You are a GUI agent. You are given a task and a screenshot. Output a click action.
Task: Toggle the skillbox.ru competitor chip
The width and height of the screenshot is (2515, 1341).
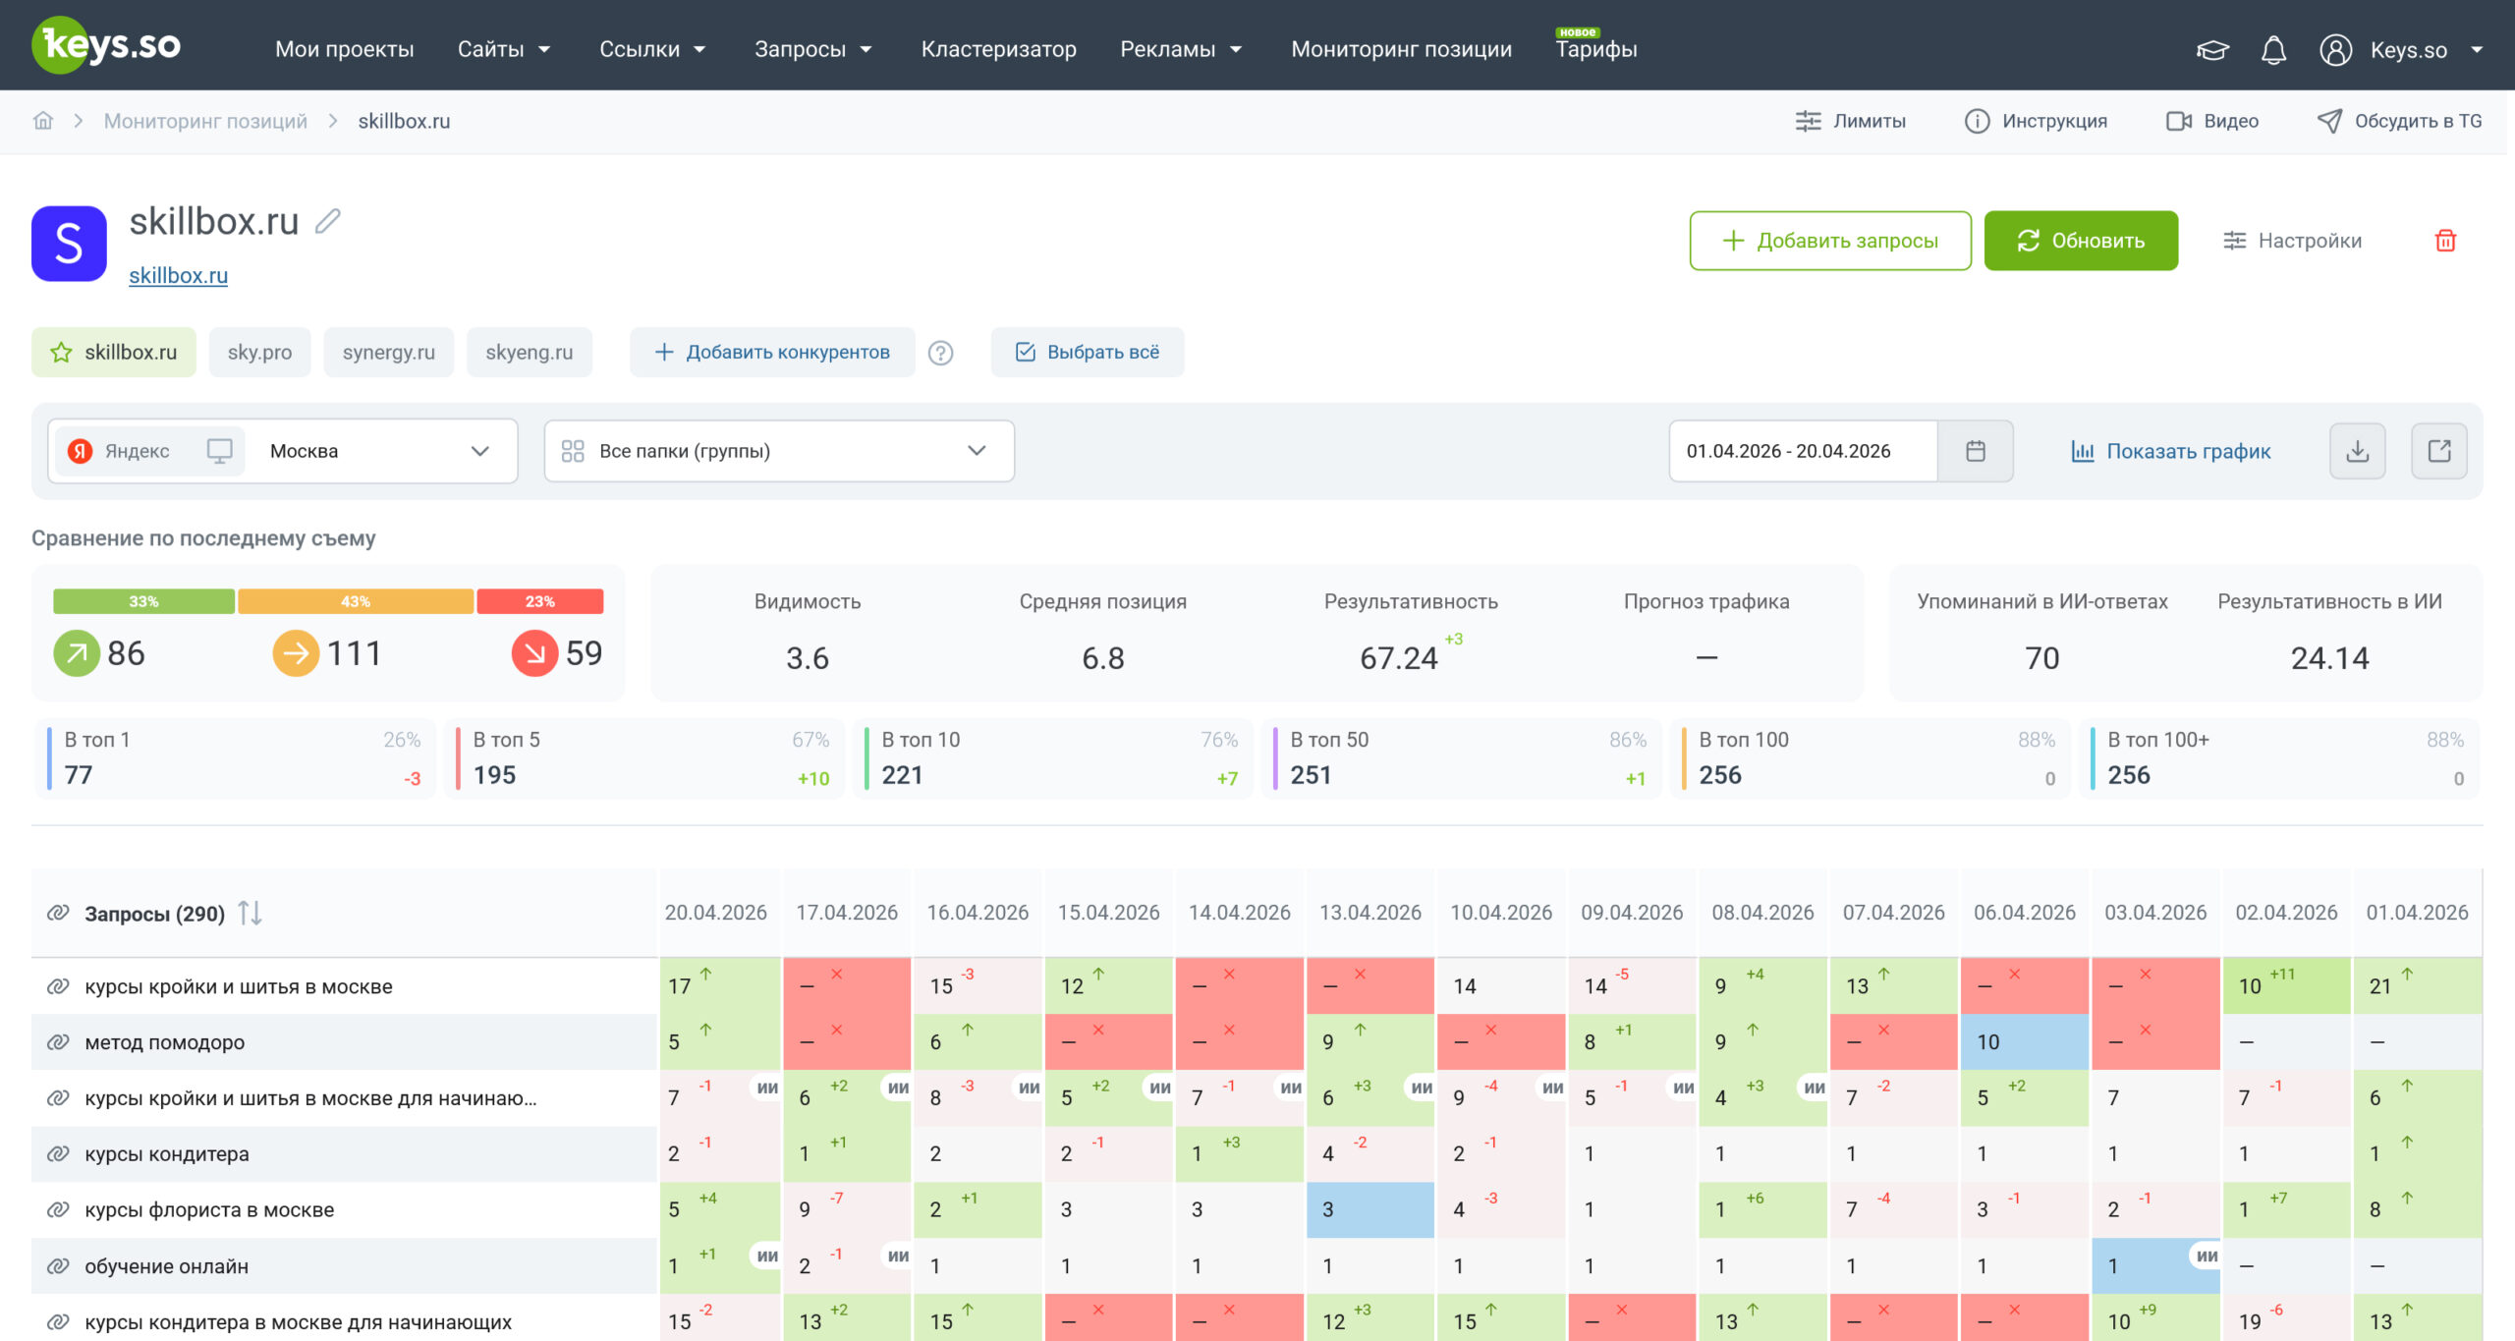[x=114, y=352]
